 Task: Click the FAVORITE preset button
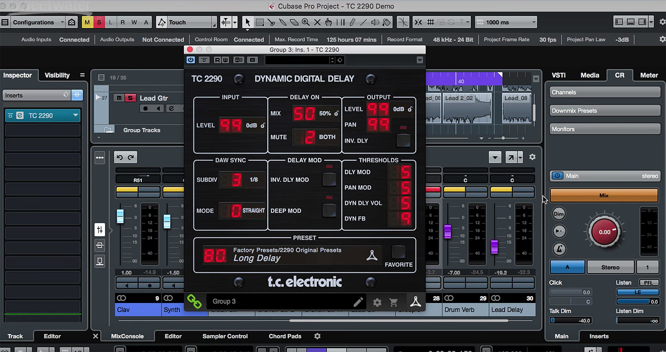[398, 252]
